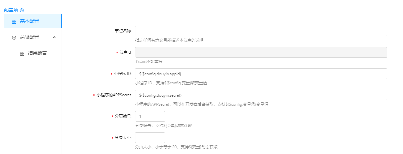Click the 节点名称 field label
This screenshot has height=154, width=403.
pos(123,31)
